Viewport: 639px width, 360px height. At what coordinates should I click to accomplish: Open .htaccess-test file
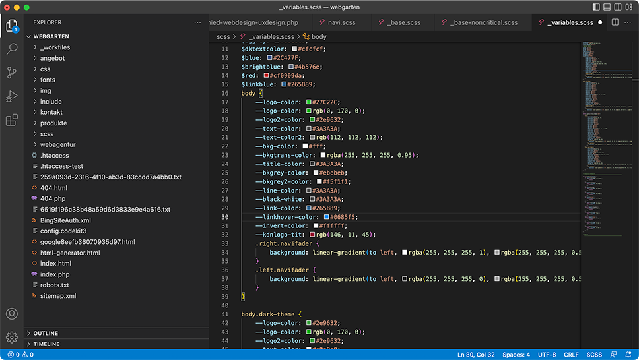click(x=116, y=166)
